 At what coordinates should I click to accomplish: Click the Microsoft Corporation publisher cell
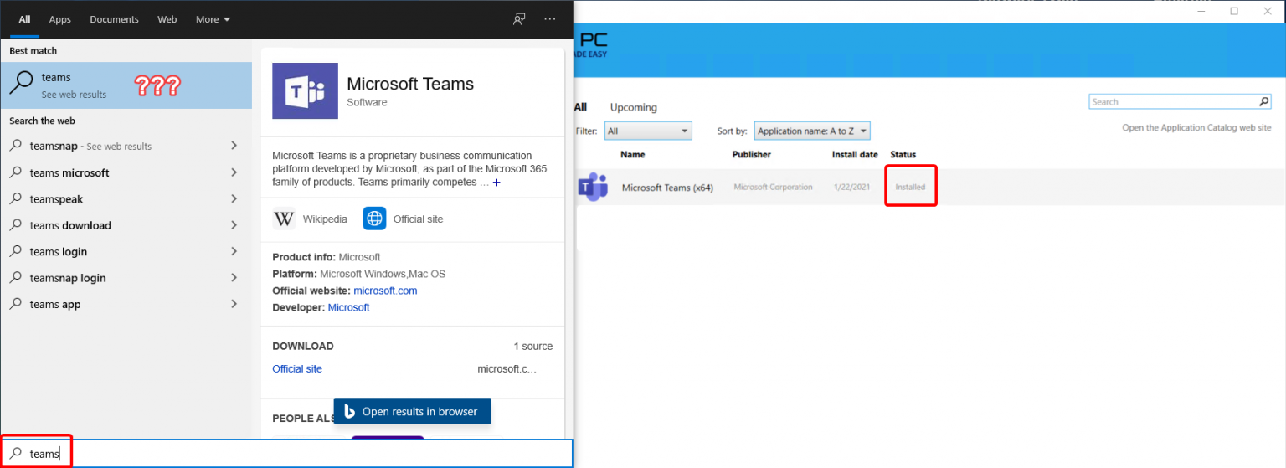point(773,187)
